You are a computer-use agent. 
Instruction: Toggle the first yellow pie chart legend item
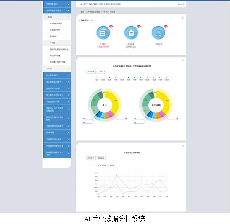pos(97,79)
